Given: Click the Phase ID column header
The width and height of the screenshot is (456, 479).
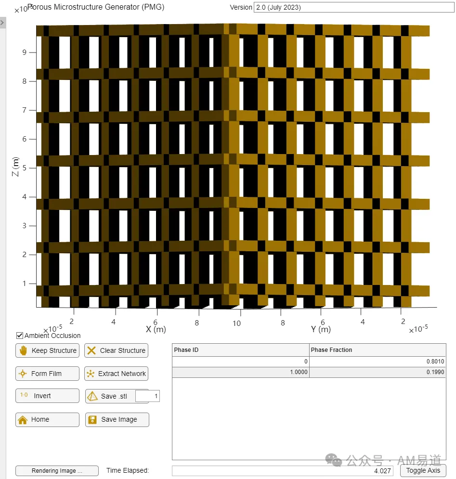Looking at the screenshot, I should pyautogui.click(x=241, y=350).
